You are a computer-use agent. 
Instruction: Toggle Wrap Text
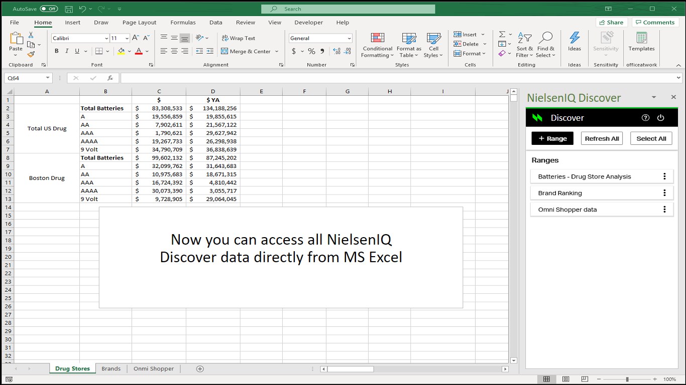[x=238, y=38]
